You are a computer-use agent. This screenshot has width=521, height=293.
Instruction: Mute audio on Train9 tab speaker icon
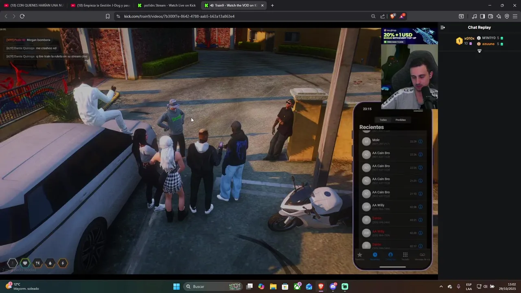212,5
